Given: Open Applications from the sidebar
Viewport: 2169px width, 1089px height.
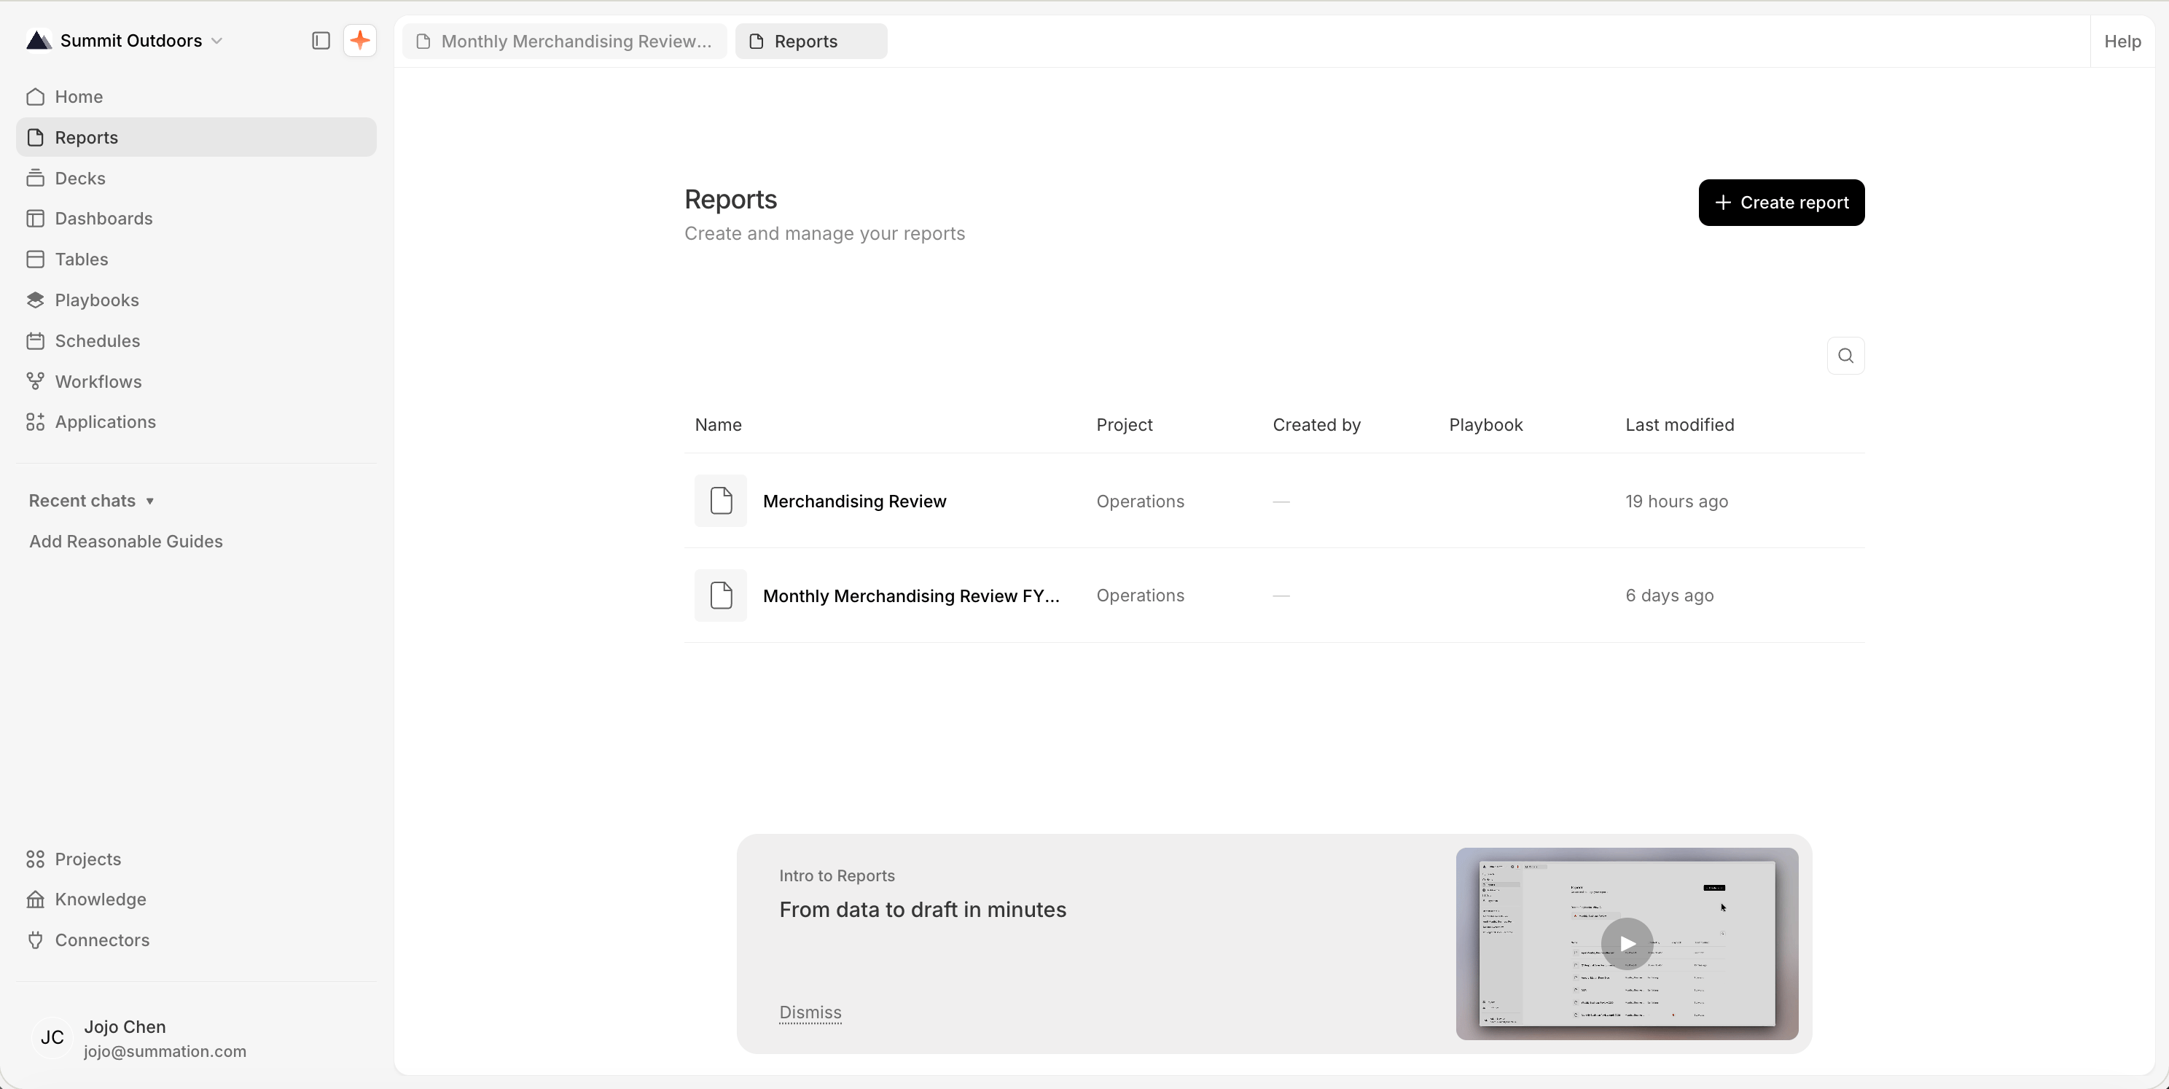Looking at the screenshot, I should (x=196, y=422).
